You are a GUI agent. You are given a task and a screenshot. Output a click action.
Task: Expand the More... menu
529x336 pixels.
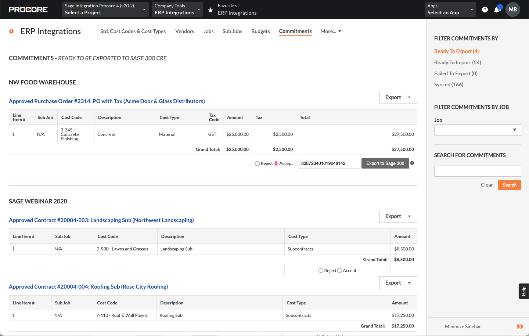(331, 31)
